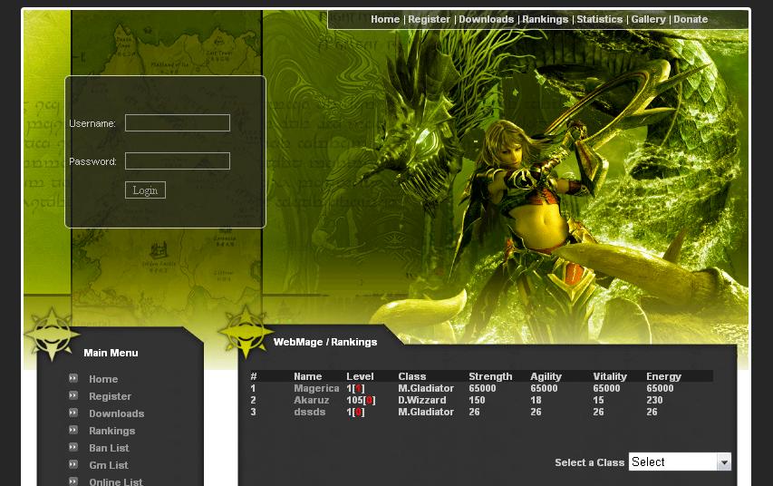This screenshot has width=773, height=486.
Task: Click into the Username input field
Action: click(x=178, y=122)
